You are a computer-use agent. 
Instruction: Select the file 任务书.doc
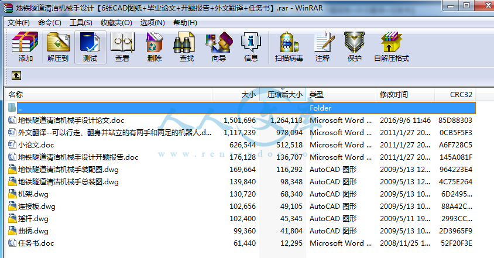[36, 243]
